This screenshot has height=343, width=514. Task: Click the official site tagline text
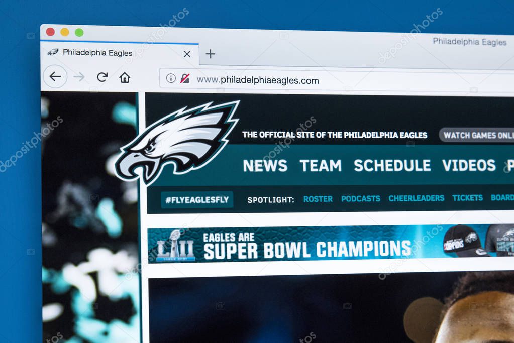tap(335, 135)
